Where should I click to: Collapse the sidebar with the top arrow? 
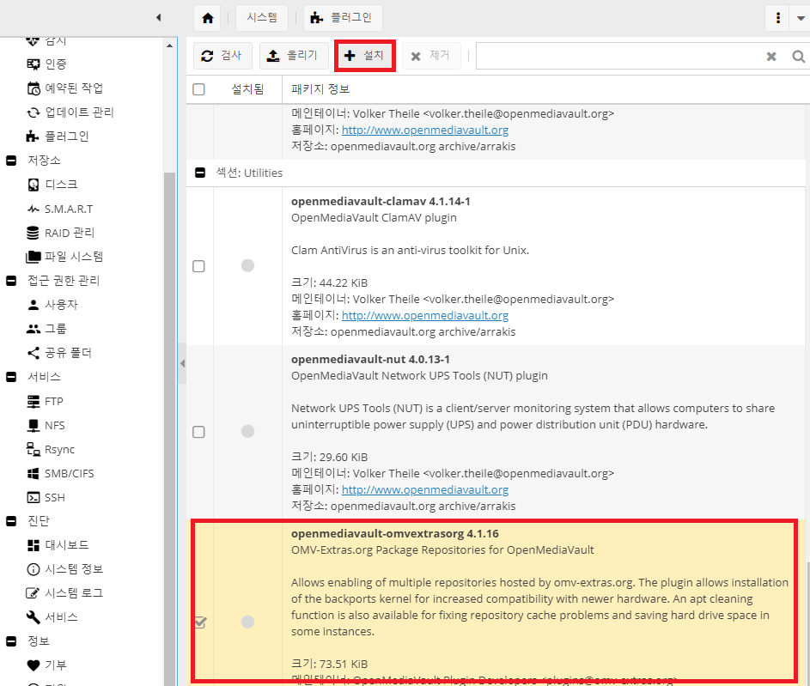coord(159,17)
